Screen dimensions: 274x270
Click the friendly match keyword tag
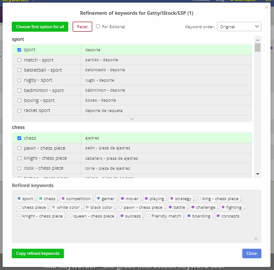click(164, 216)
